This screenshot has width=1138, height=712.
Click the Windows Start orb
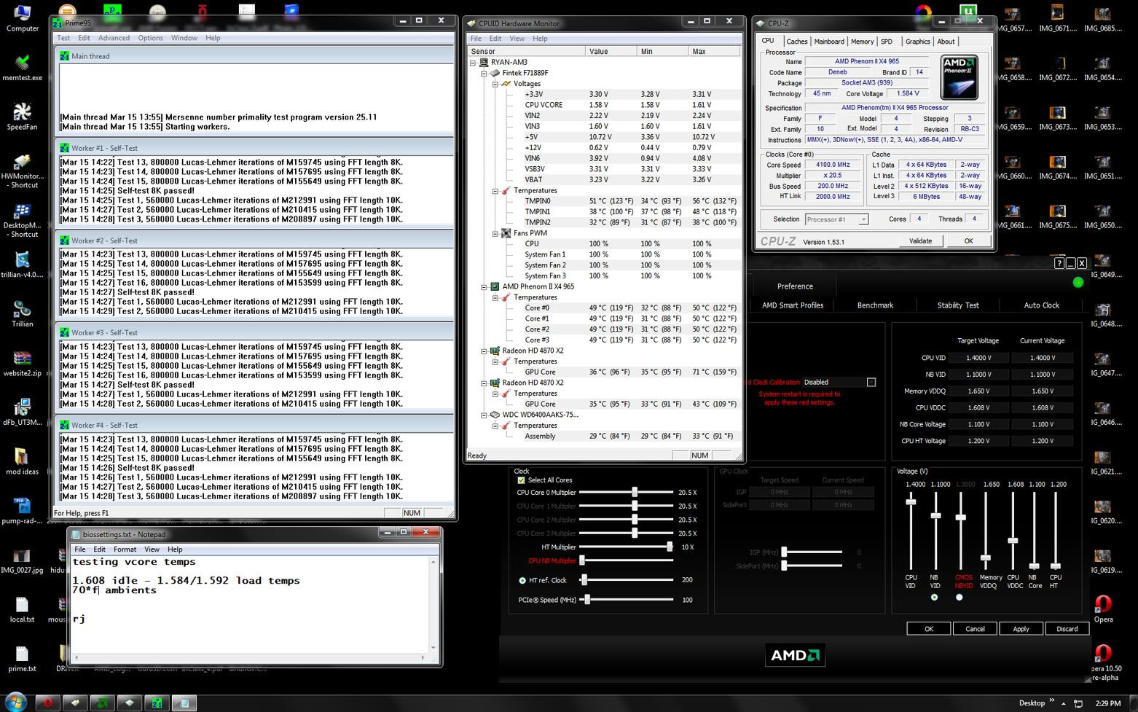click(16, 703)
